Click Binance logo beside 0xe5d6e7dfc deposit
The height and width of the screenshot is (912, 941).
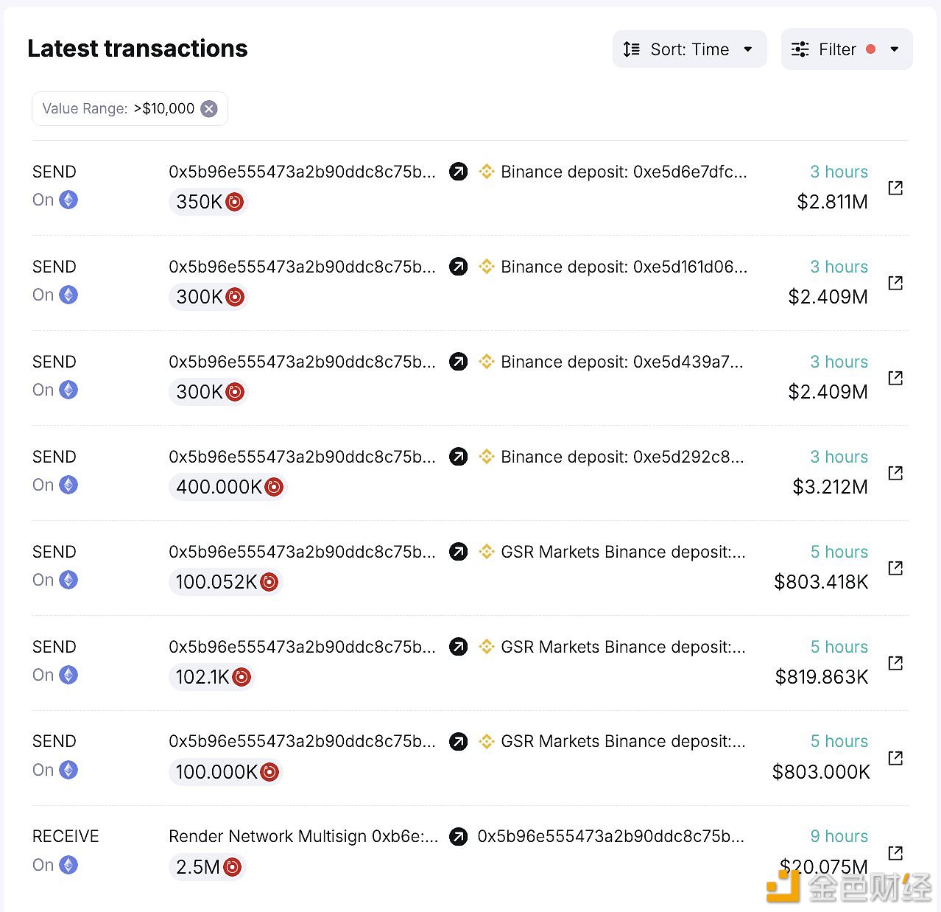point(487,172)
